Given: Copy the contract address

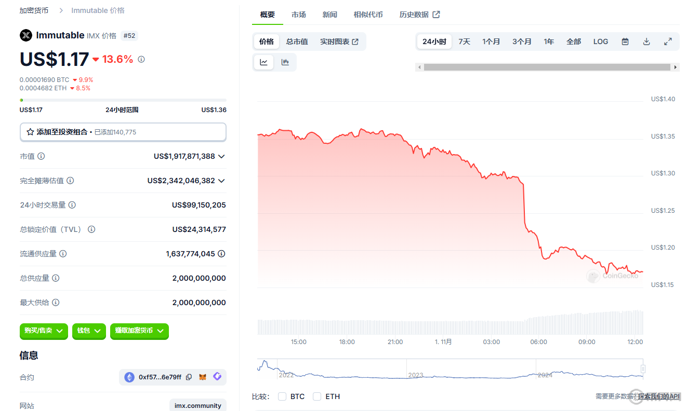Looking at the screenshot, I should [189, 377].
